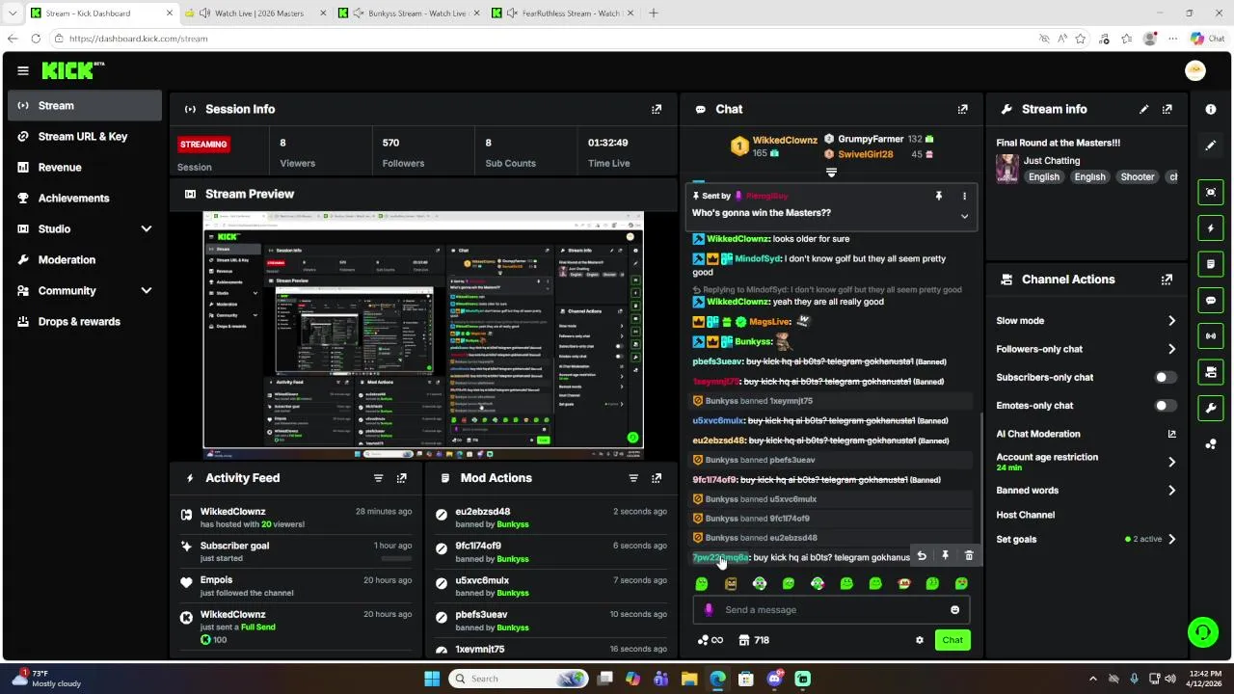Pop out the Stream info panel

click(1167, 109)
